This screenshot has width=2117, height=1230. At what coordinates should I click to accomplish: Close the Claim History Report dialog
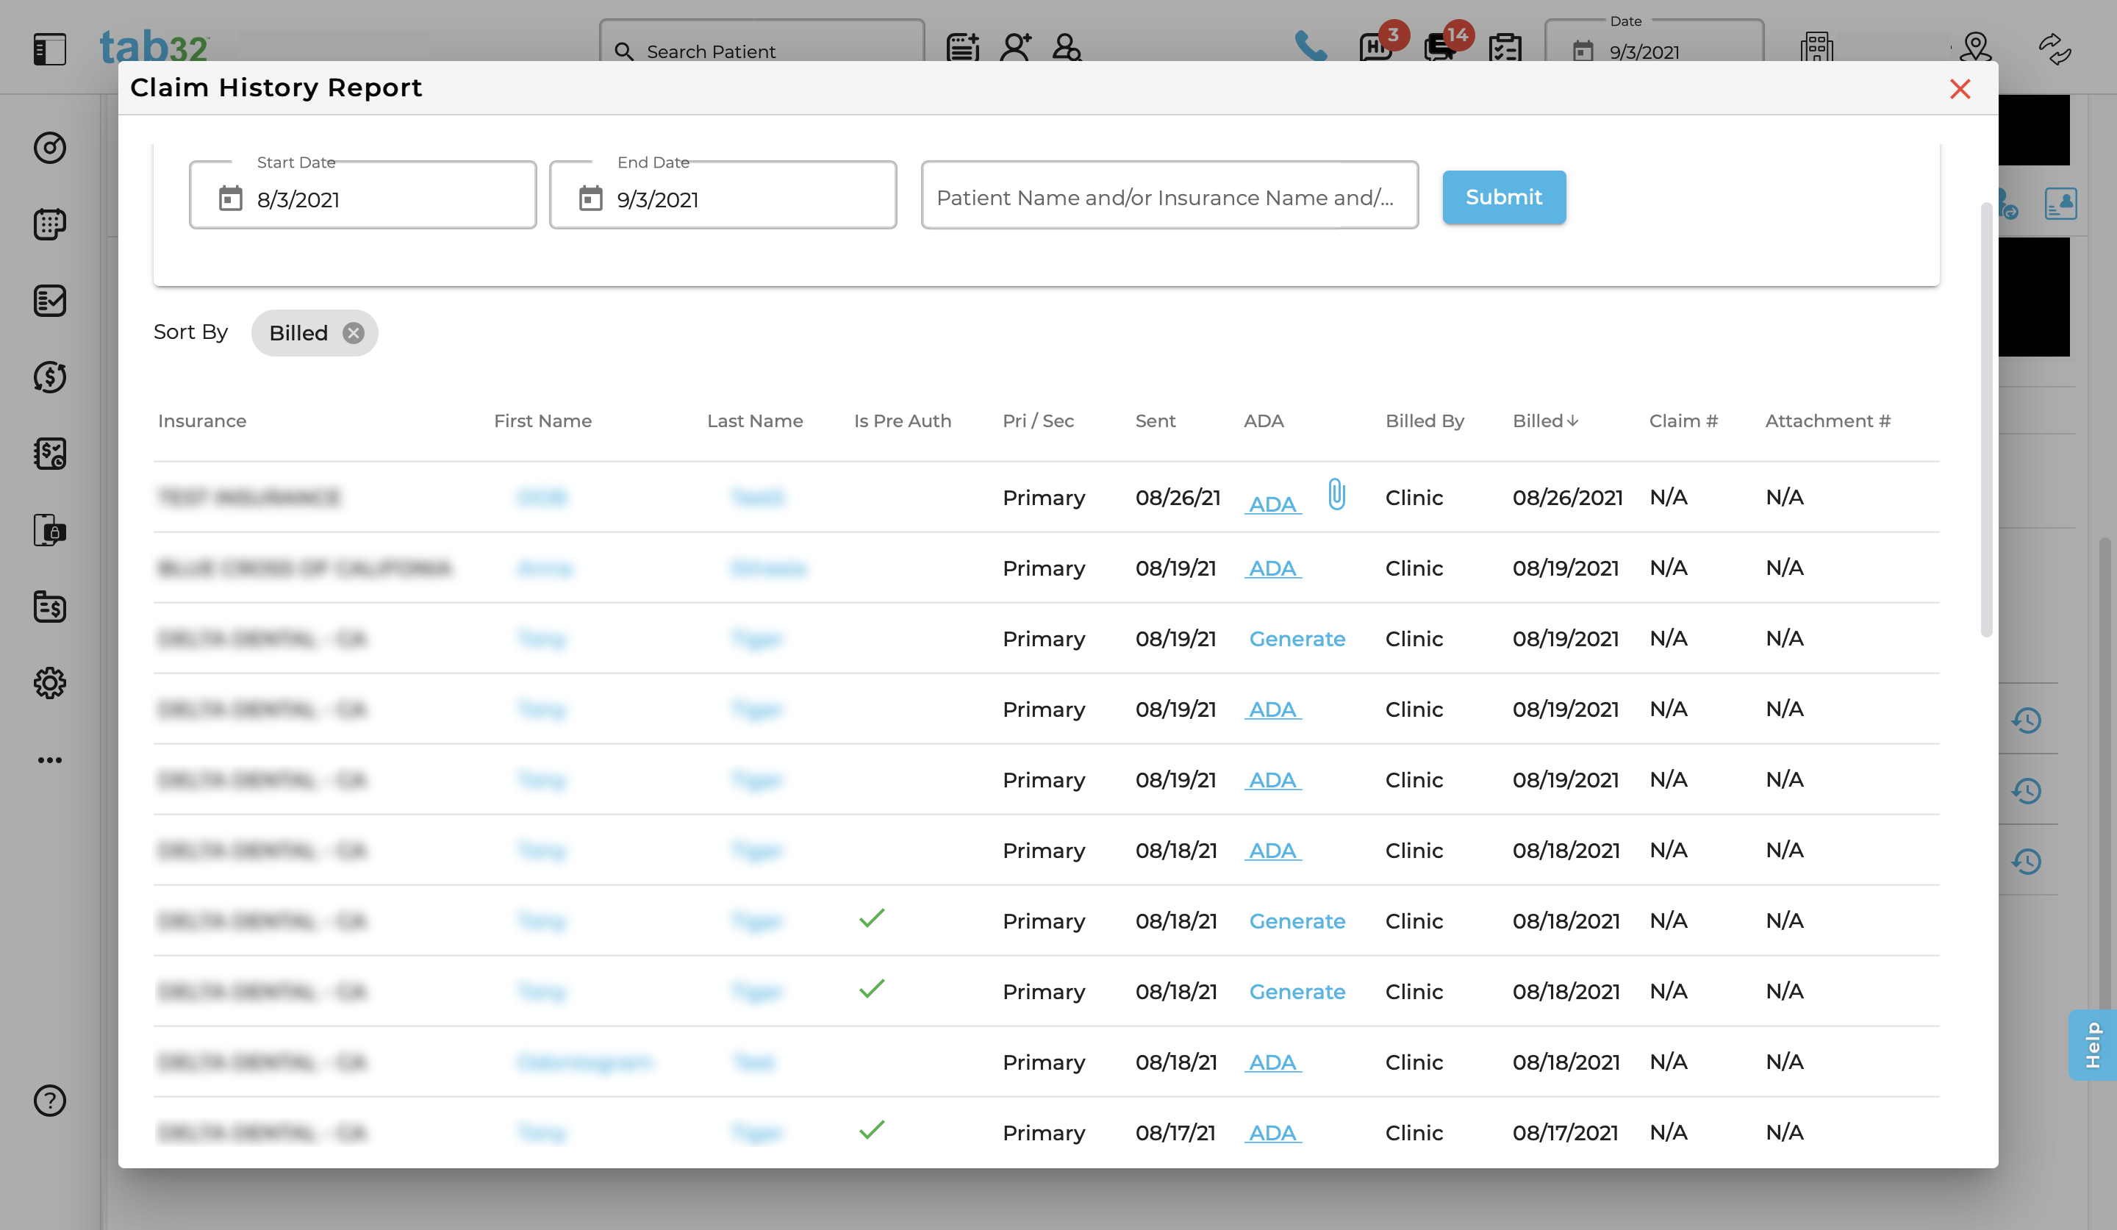[x=1959, y=89]
